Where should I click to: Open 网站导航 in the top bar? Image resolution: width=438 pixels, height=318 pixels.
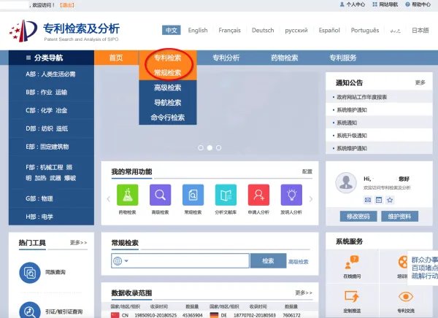385,4
